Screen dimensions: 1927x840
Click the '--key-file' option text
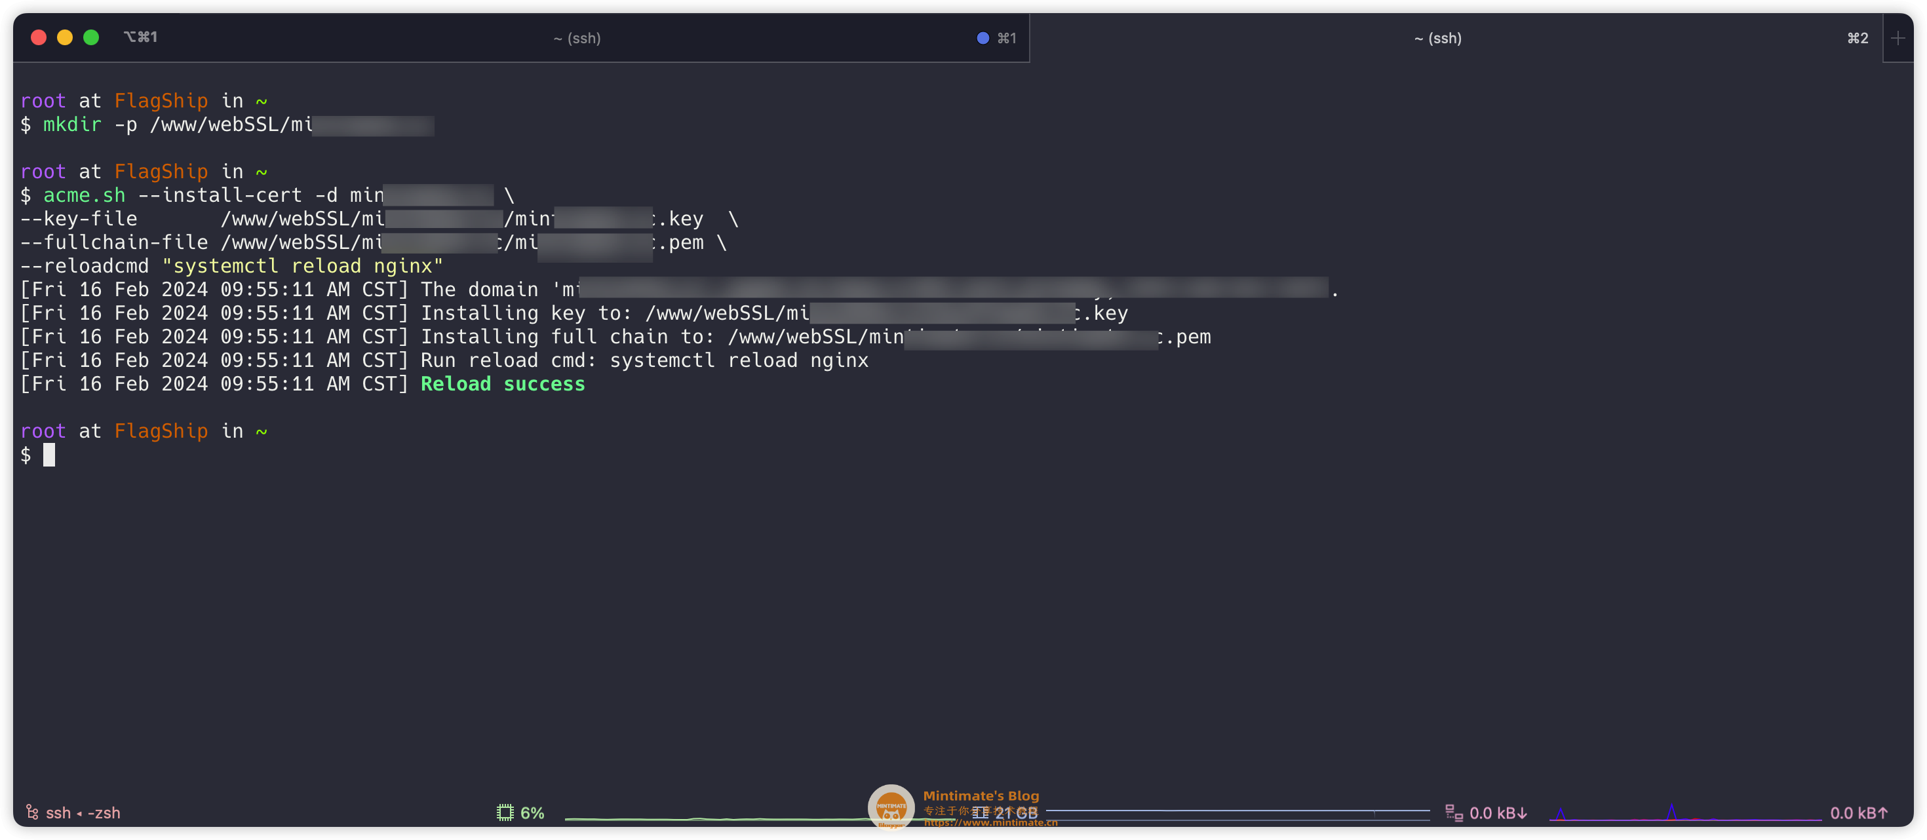[79, 219]
